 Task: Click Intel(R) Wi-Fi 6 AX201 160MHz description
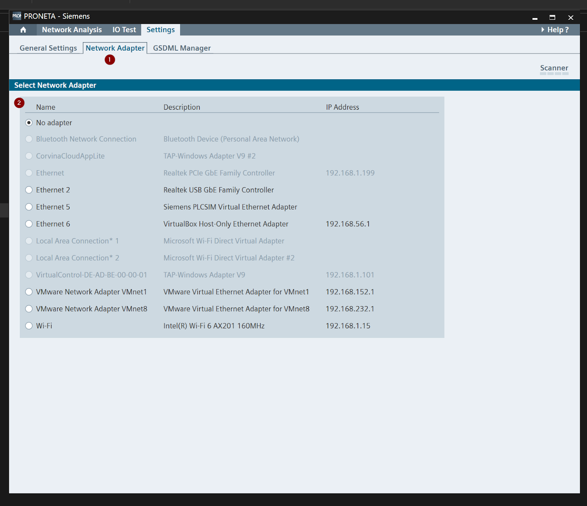(214, 325)
